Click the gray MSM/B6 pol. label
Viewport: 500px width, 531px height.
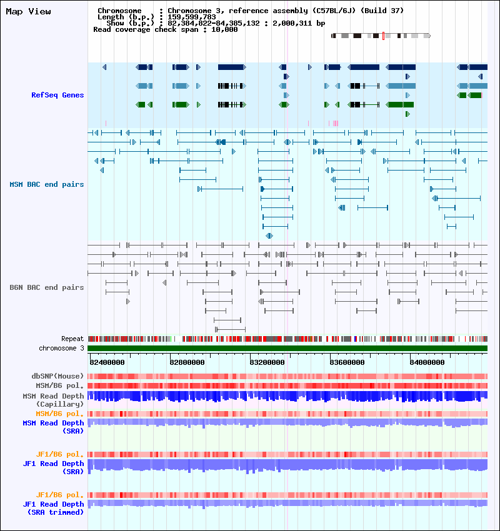60,385
